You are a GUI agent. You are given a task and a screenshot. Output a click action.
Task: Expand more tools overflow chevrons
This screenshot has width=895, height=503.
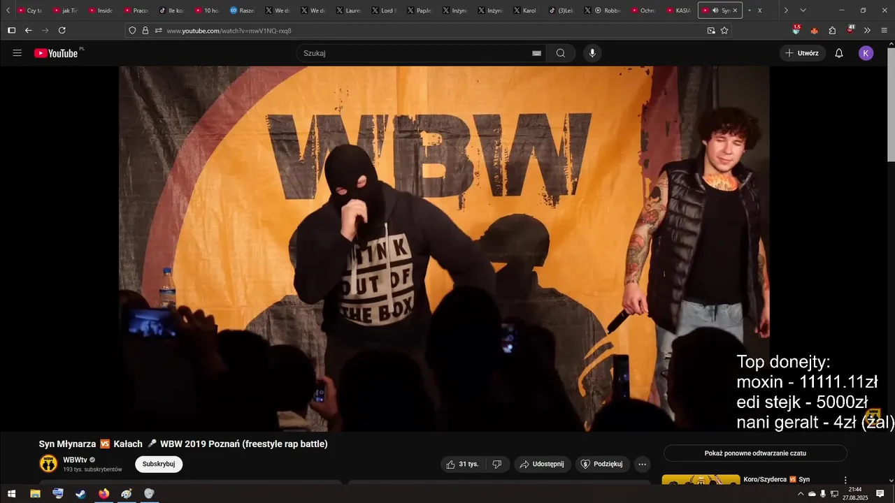point(867,31)
